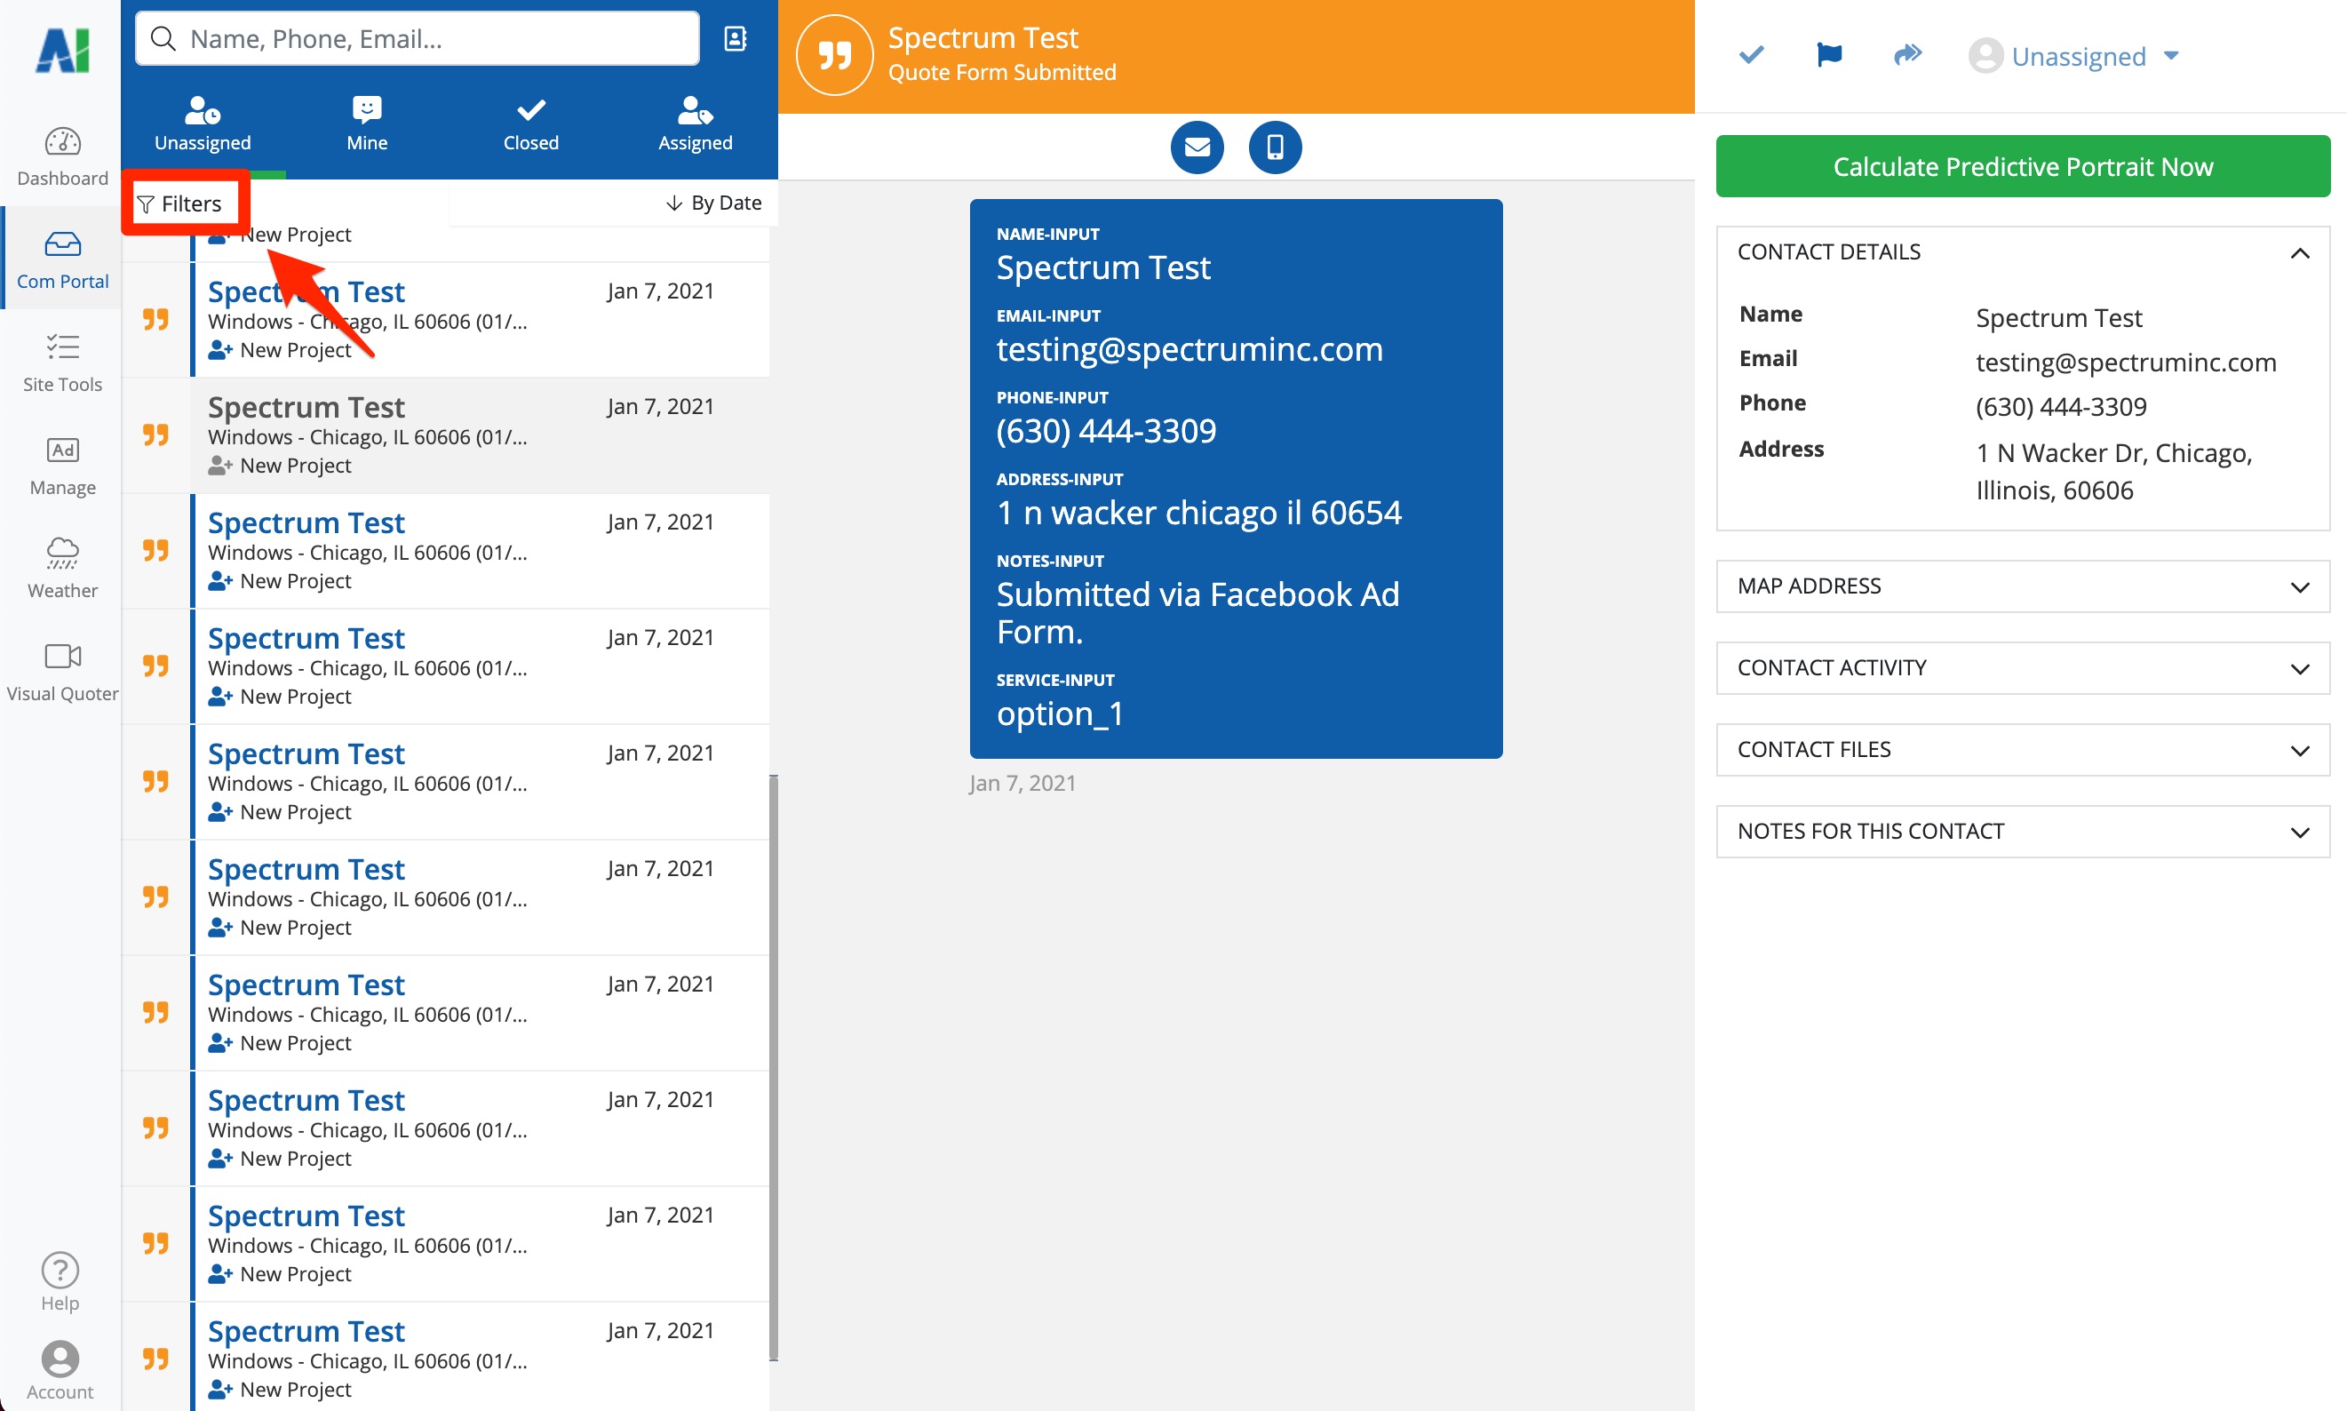Expand the Contact Activity section
Screen dimensions: 2347x1411
pos(2022,668)
